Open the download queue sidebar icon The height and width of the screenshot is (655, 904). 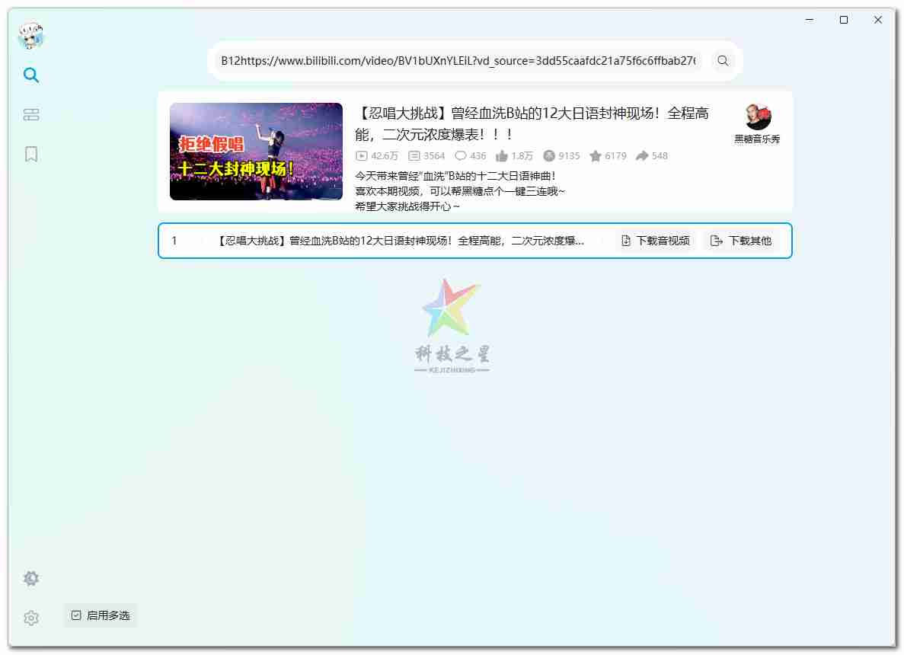[x=31, y=115]
